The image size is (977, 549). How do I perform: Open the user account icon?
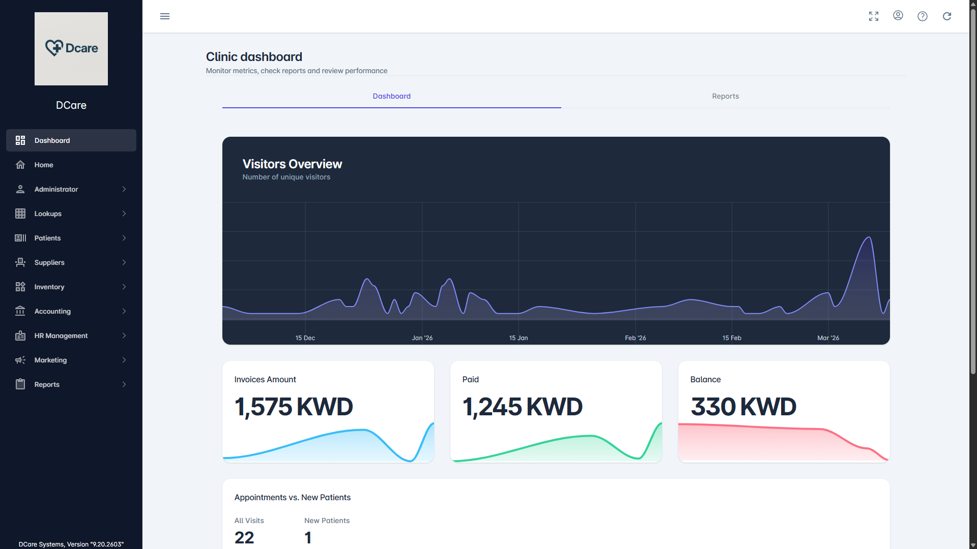click(x=898, y=16)
